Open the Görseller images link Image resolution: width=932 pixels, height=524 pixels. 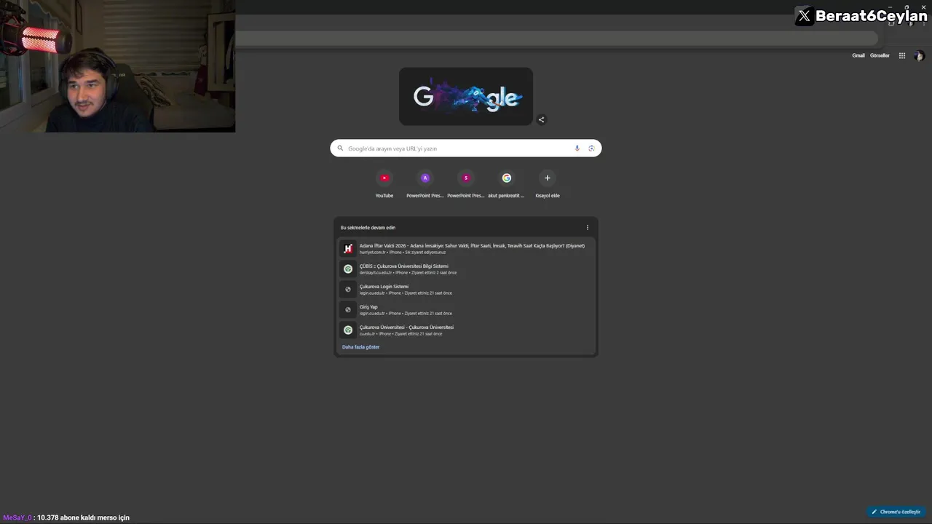[x=880, y=55]
